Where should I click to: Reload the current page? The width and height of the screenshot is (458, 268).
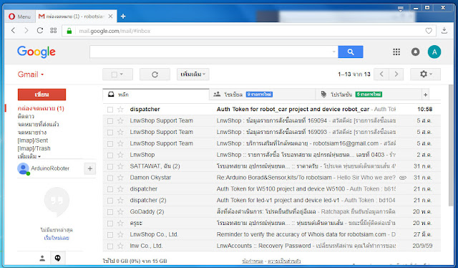point(40,30)
